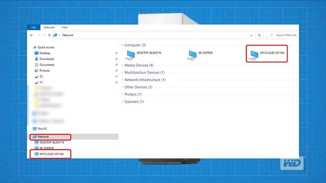Click pin icon next to Downloads
The width and height of the screenshot is (326, 183).
pyautogui.click(x=117, y=59)
